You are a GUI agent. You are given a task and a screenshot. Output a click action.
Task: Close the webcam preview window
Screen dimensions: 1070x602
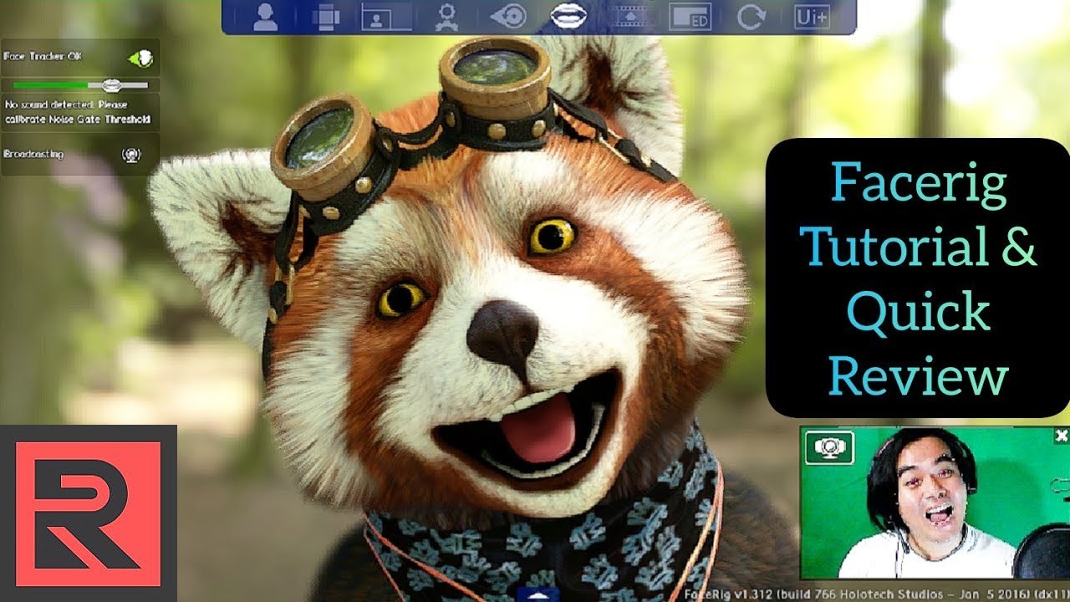coord(1061,436)
